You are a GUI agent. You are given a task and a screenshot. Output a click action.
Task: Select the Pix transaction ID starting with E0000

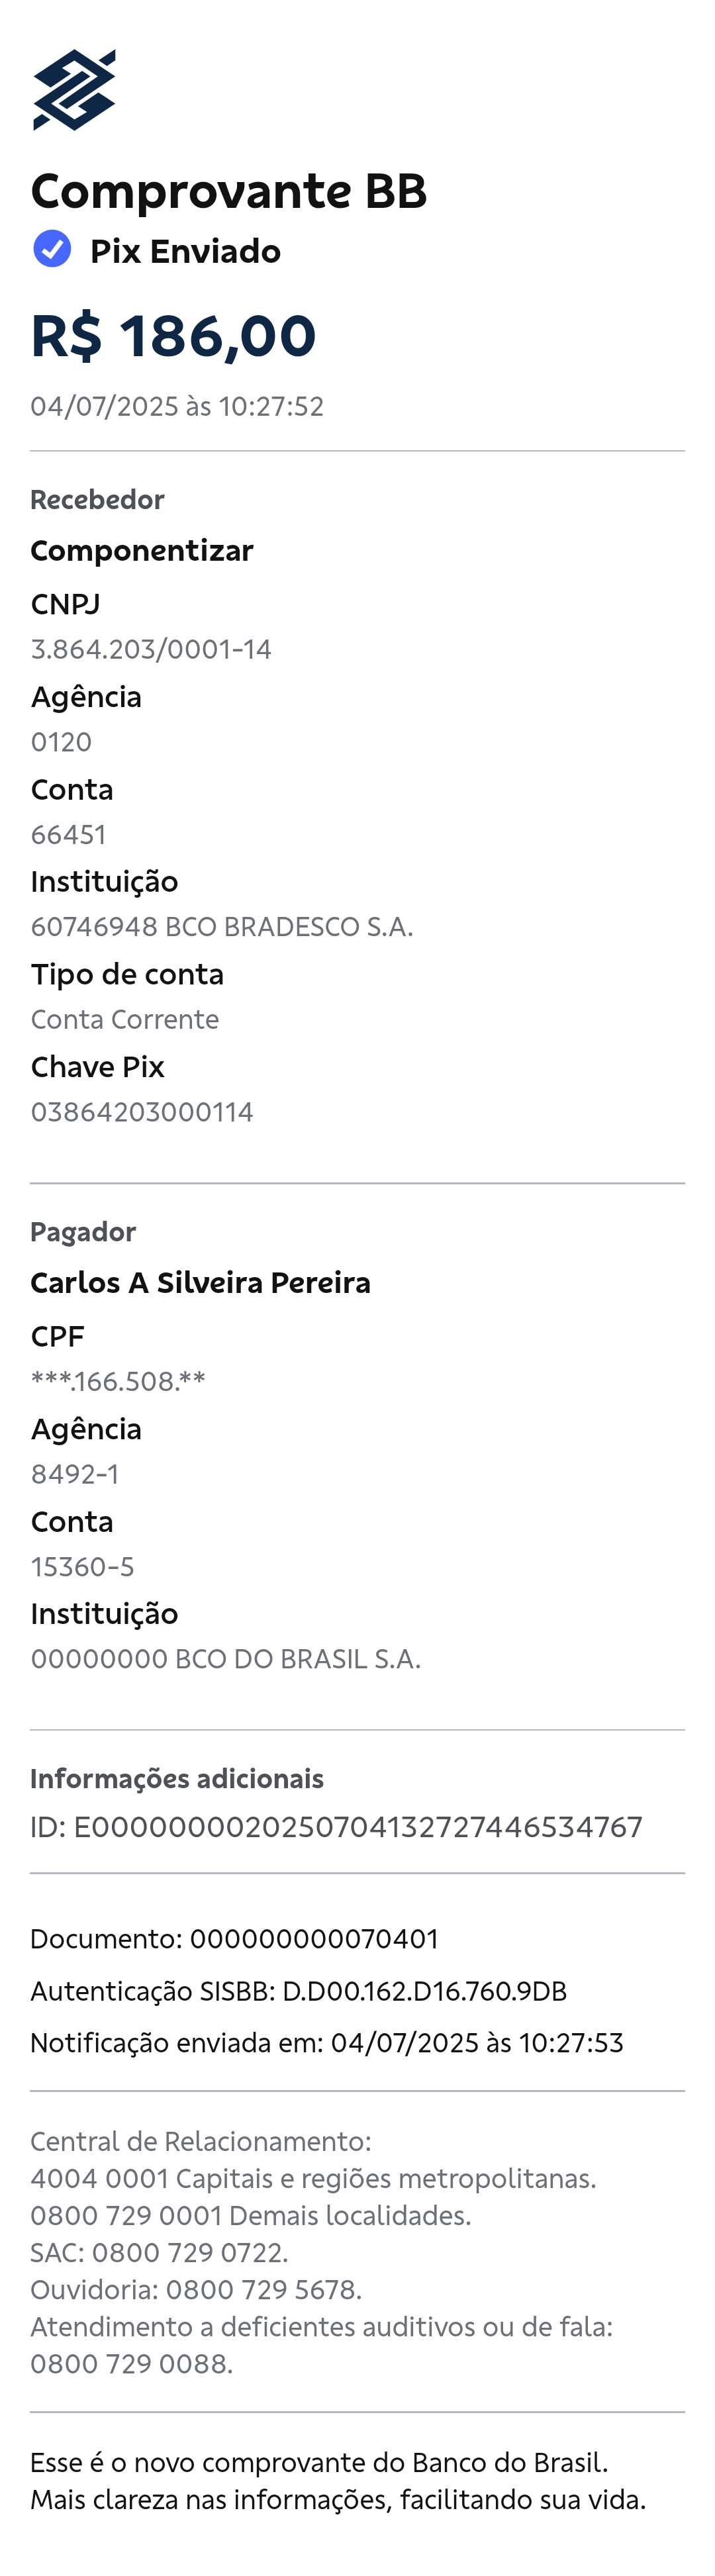pyautogui.click(x=357, y=1827)
